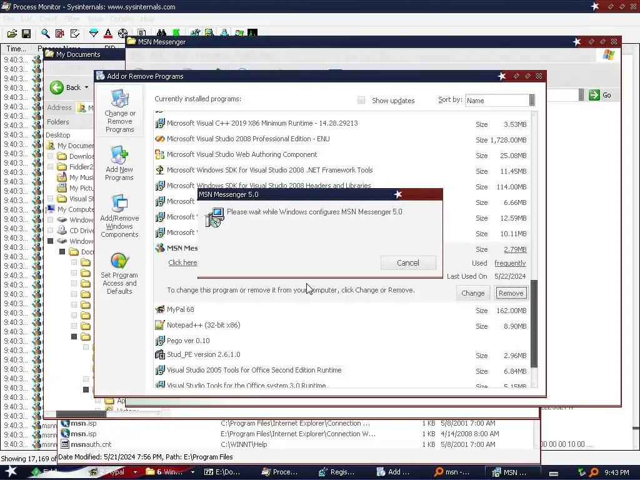Screen dimensions: 640x480
Task: Select Notepad++ (32-bit x86) program icon
Action: point(159,325)
